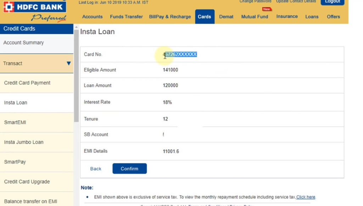The height and width of the screenshot is (206, 363).
Task: Click the Note: heading
Action: (87, 188)
